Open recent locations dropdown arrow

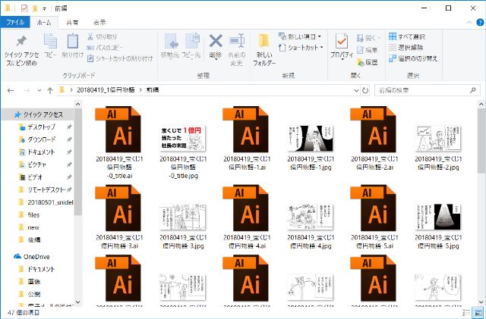(39, 90)
